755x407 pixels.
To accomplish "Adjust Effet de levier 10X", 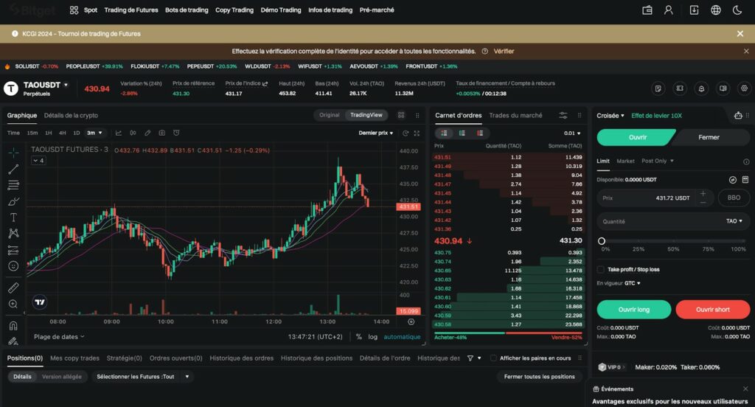I will click(656, 116).
